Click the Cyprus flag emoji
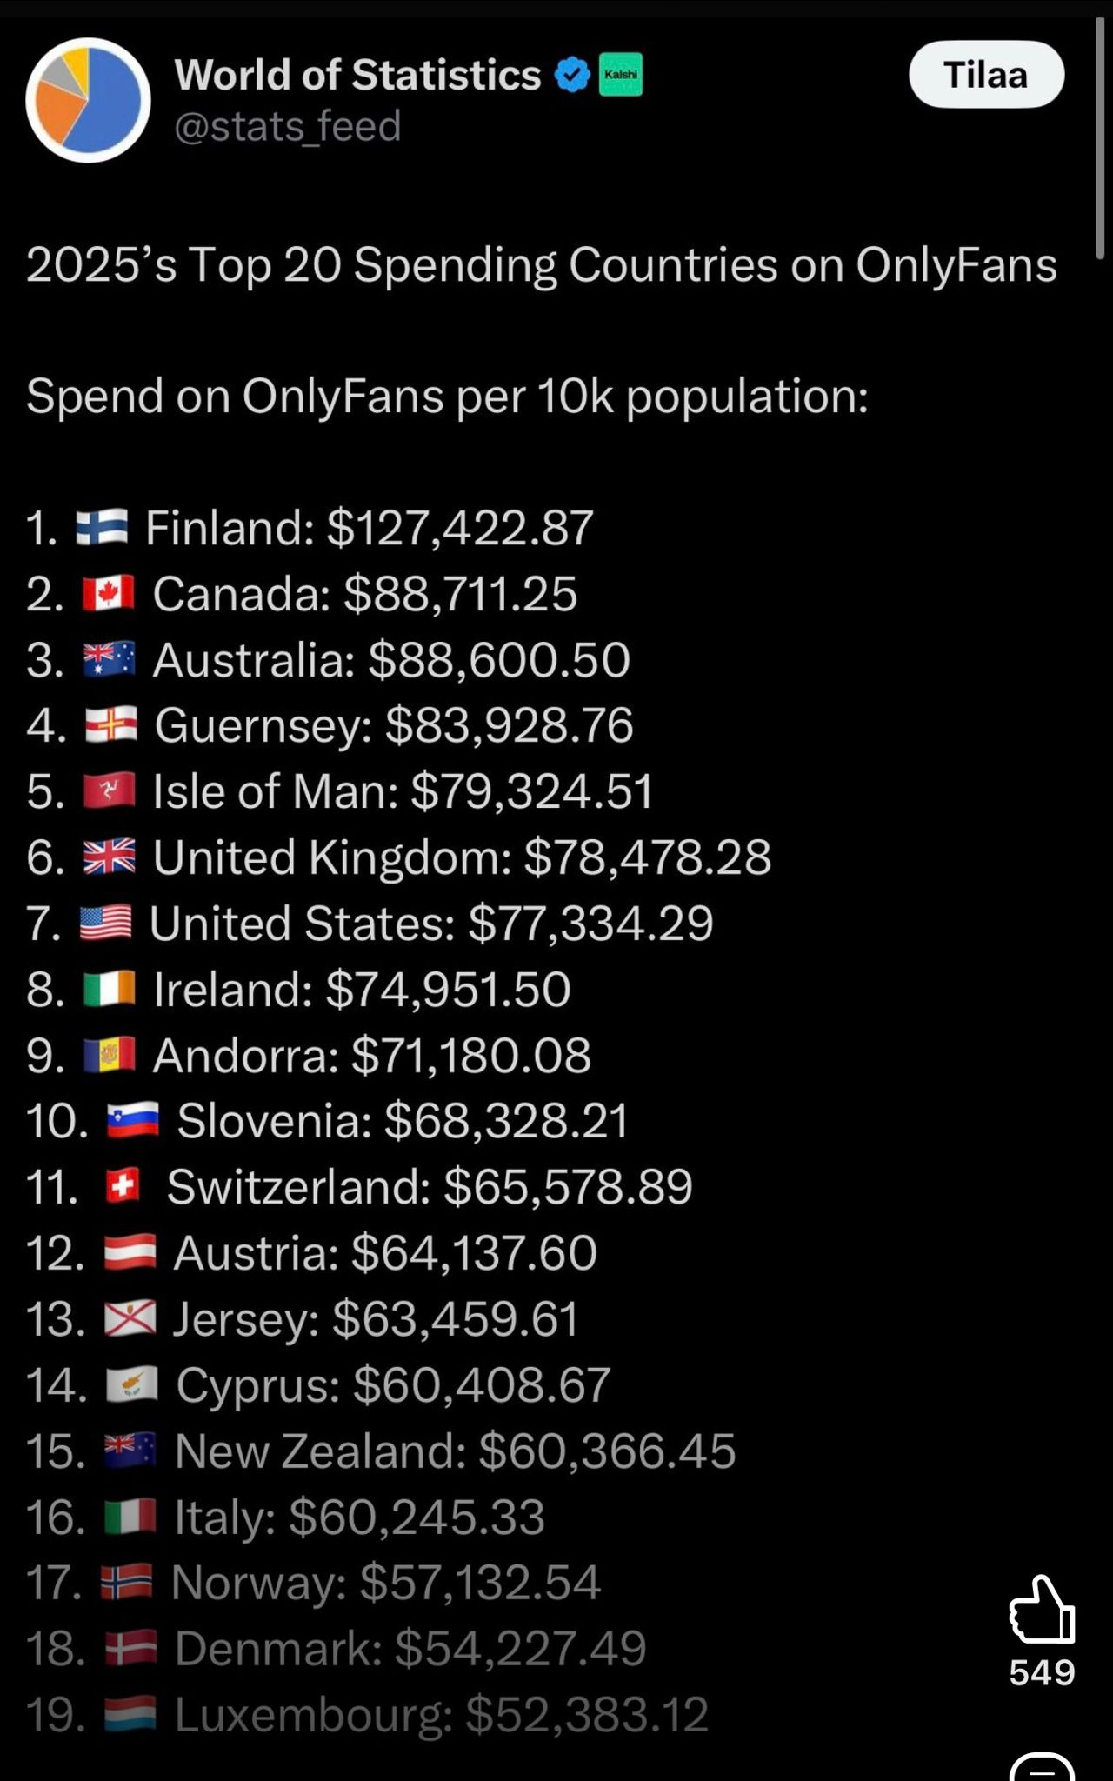1113x1781 pixels. [x=131, y=1384]
